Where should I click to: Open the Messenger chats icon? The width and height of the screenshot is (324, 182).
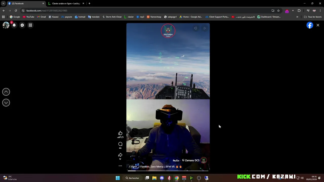tap(22, 25)
